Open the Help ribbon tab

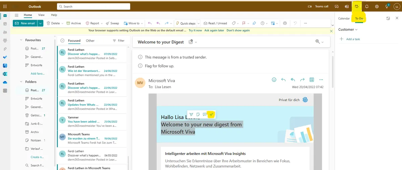(x=54, y=15)
